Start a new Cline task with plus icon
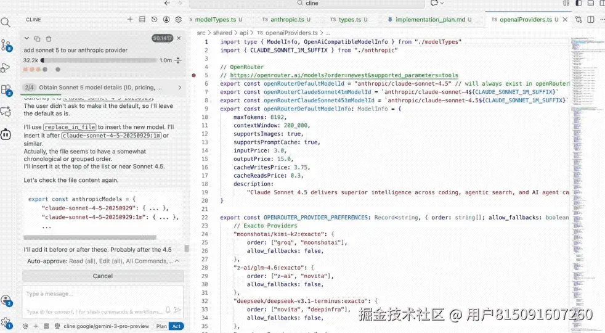This screenshot has width=605, height=333. click(130, 19)
